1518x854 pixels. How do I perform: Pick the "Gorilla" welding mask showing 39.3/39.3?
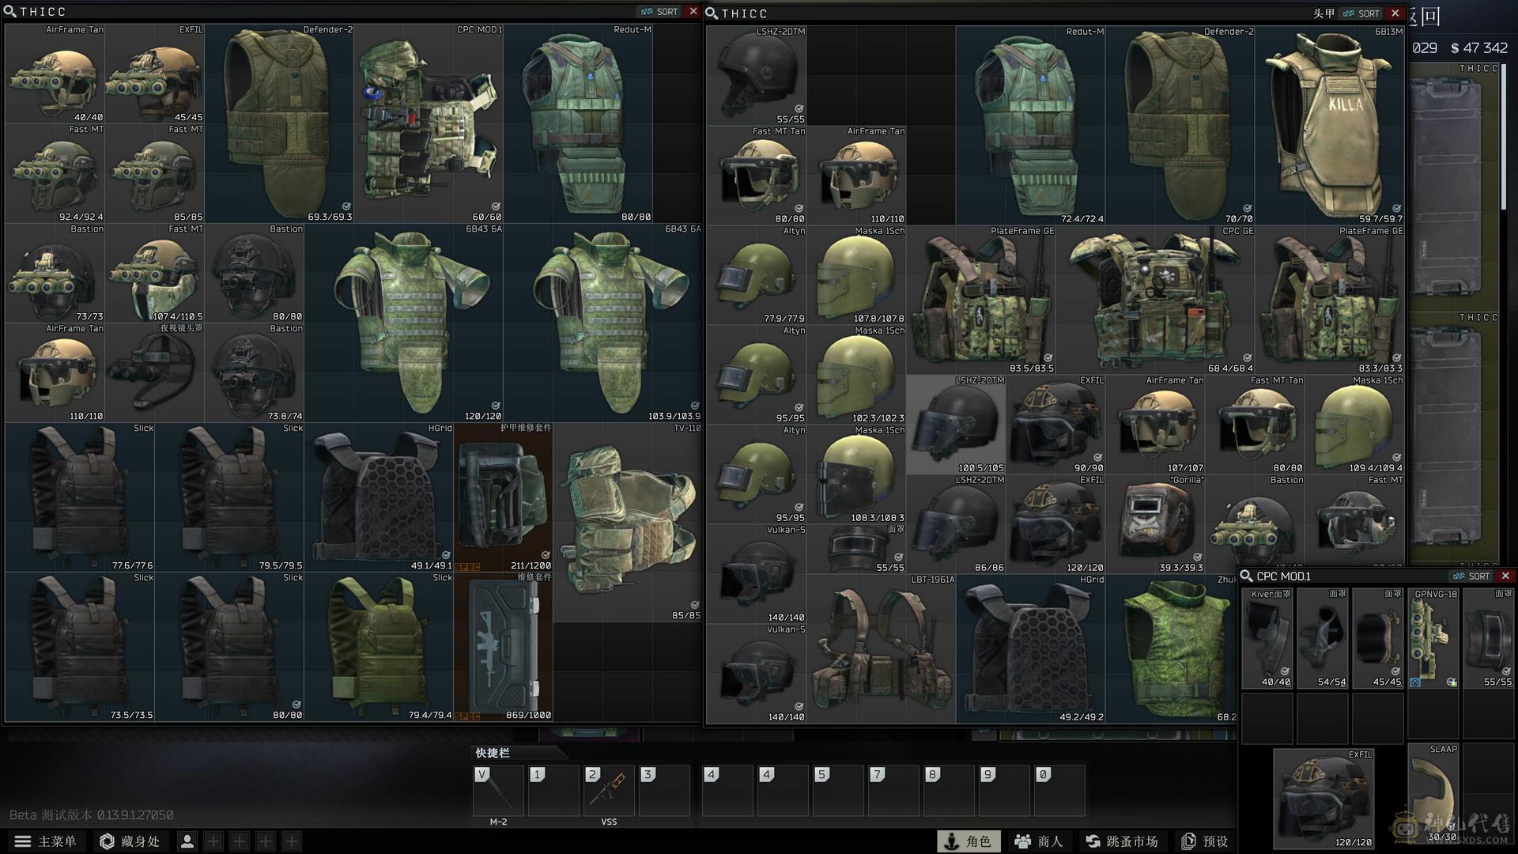(1155, 524)
